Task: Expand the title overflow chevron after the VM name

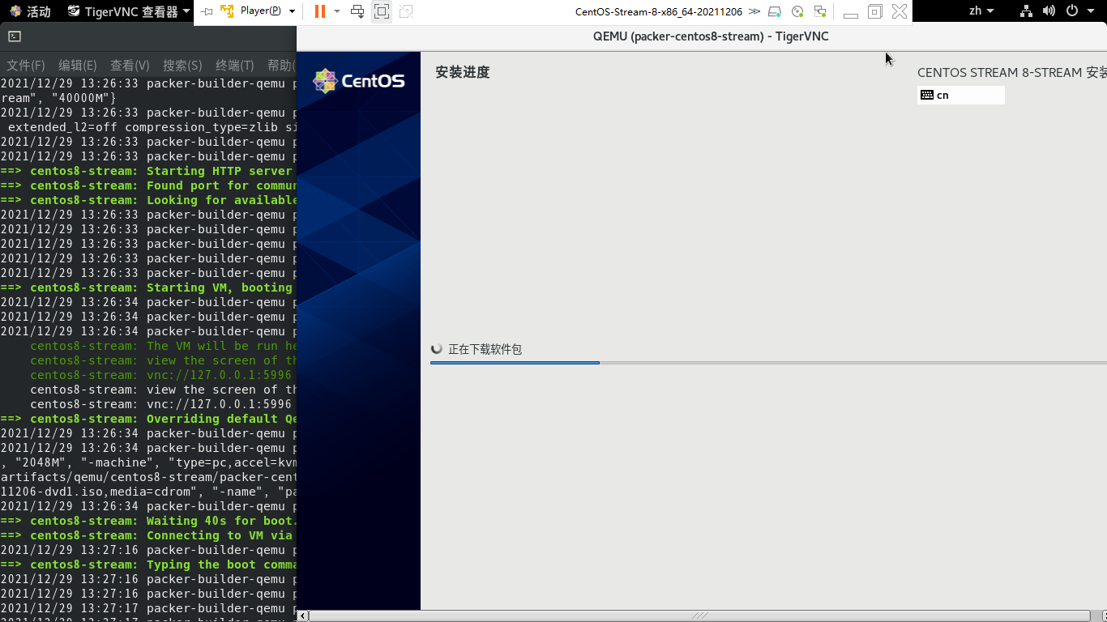Action: [755, 11]
